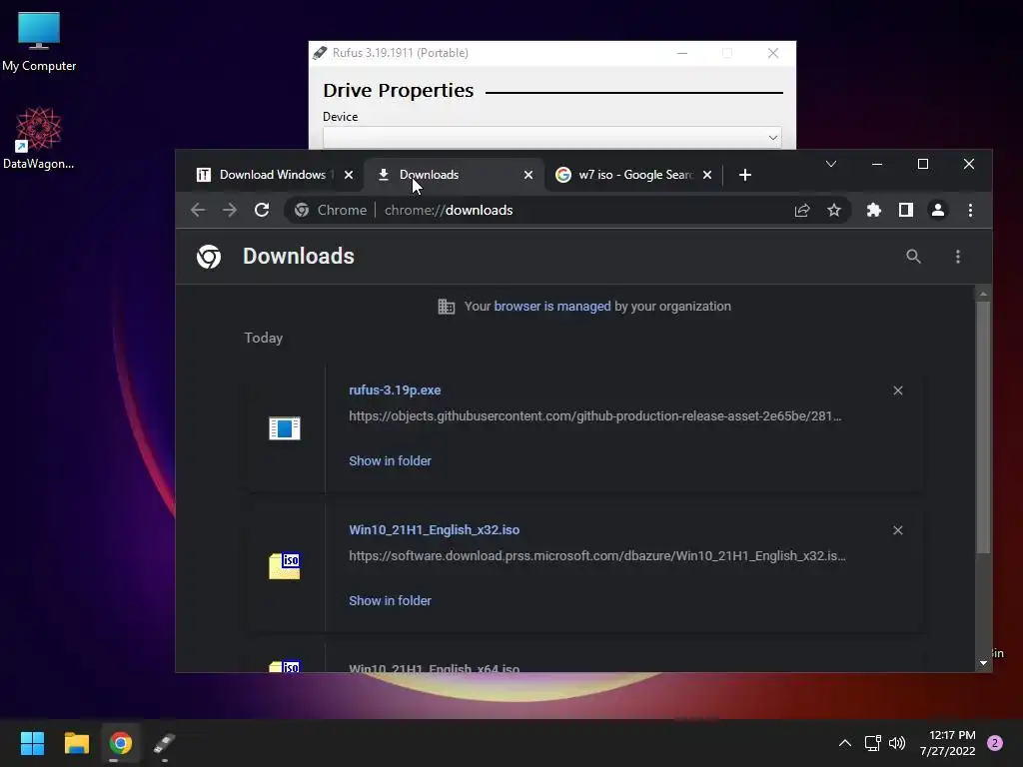
Task: Open the Chrome three-dot menu in the toolbar
Action: tap(970, 210)
